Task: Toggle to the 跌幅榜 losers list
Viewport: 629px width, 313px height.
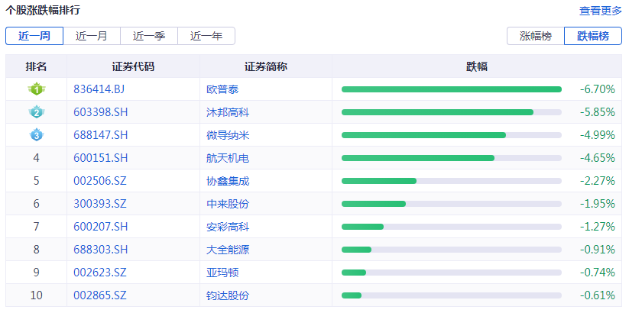Action: tap(593, 36)
